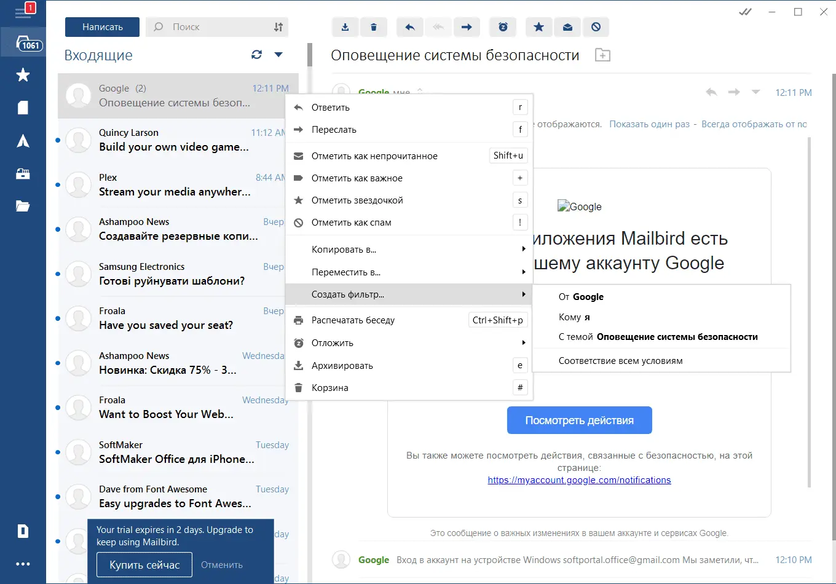Toggle the sort order icon in search bar

coord(278,27)
